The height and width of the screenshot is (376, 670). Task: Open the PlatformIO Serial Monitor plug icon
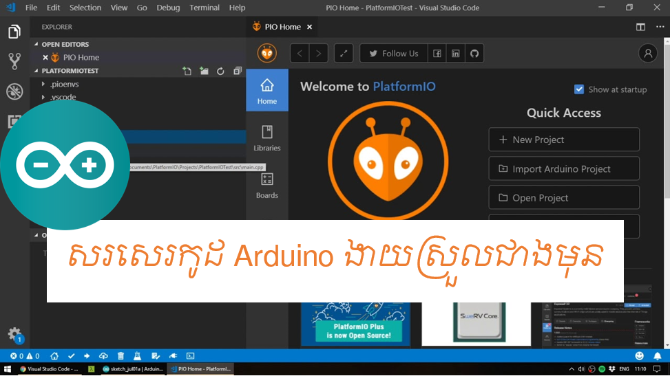click(173, 356)
